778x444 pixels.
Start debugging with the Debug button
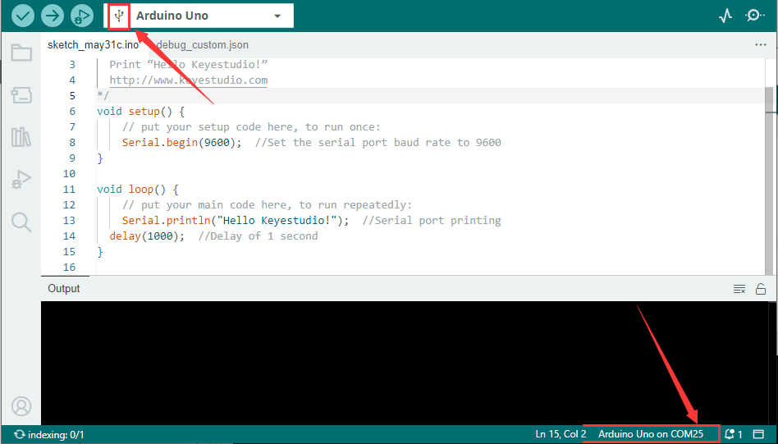(82, 16)
